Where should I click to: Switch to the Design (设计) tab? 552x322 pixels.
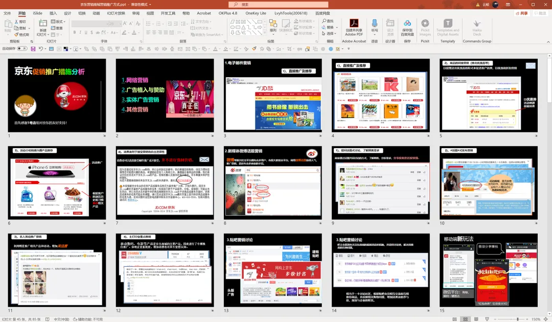coord(67,13)
